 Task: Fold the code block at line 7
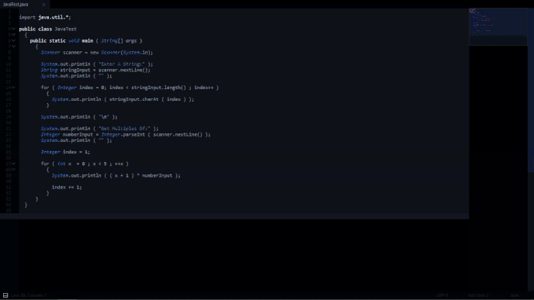click(14, 47)
